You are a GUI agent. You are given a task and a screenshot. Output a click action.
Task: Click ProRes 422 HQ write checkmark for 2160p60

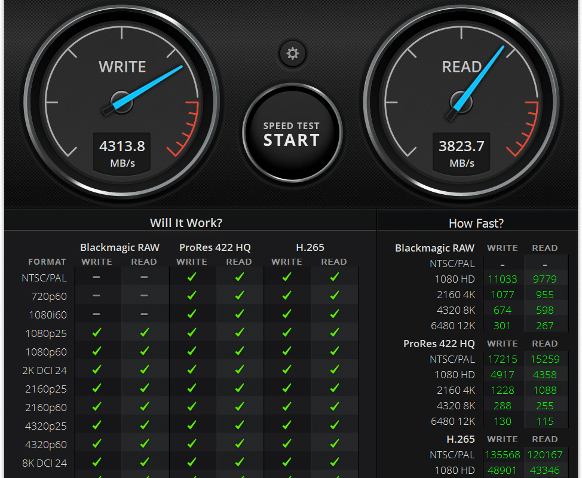pyautogui.click(x=192, y=407)
